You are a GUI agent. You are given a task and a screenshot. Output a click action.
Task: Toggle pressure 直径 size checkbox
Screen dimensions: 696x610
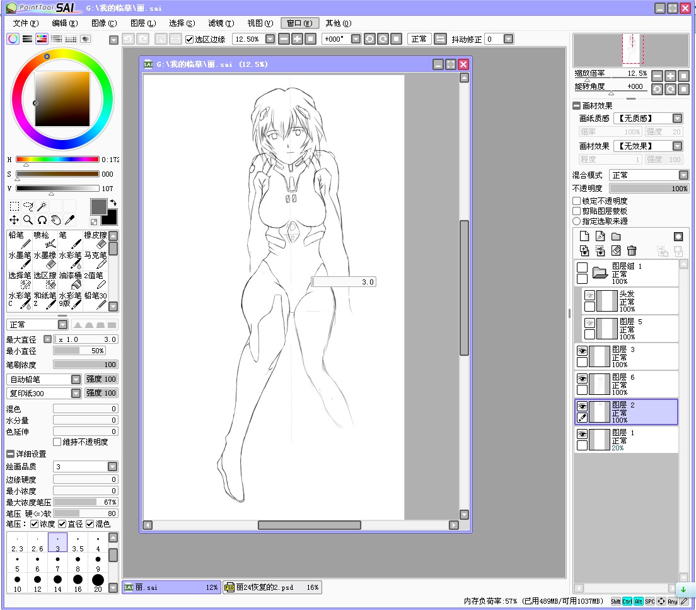62,524
